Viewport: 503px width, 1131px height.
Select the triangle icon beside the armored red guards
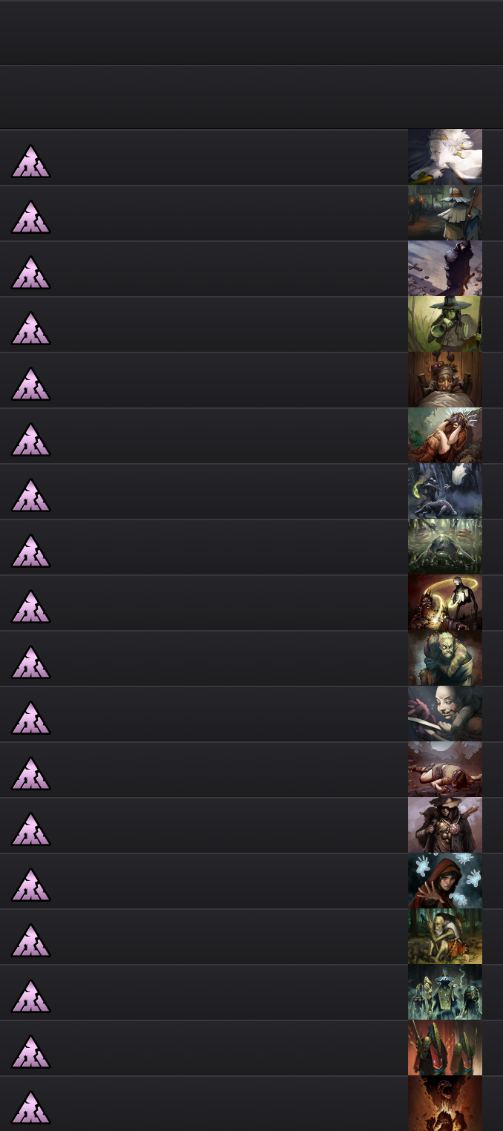tap(30, 1052)
